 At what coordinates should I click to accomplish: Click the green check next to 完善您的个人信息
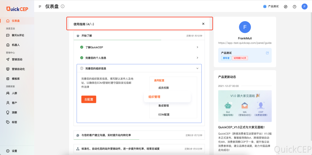click(82, 58)
